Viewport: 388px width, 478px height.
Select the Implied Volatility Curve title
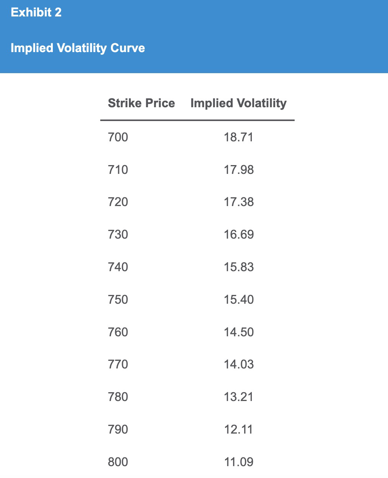point(78,48)
